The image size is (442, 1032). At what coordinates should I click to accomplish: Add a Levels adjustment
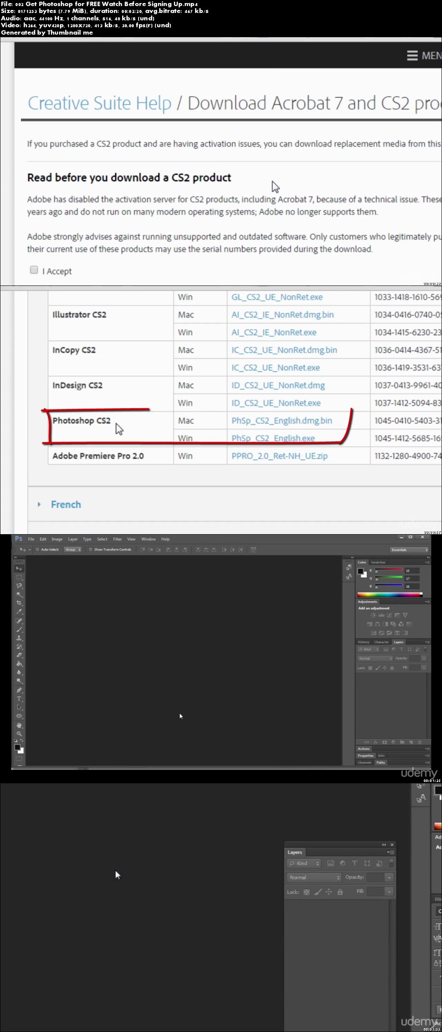pos(382,615)
